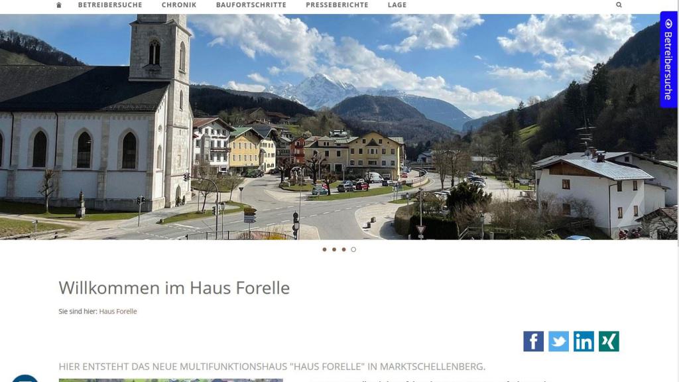Click the round blue icon at bottom left
This screenshot has height=382, width=679.
pyautogui.click(x=25, y=378)
